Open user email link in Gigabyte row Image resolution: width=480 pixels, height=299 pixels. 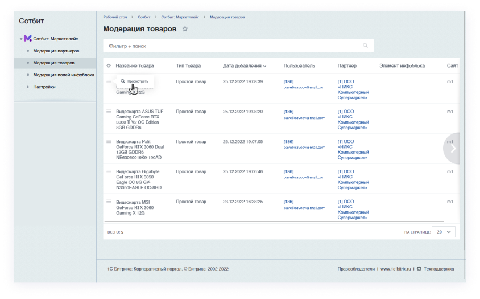304,177
